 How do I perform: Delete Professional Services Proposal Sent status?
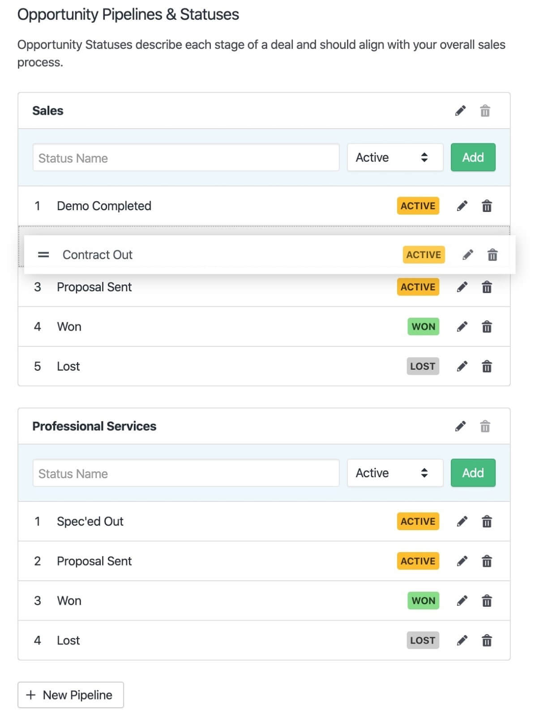[x=487, y=561]
